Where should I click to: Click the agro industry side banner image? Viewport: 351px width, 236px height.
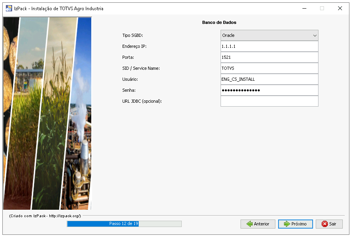click(x=47, y=114)
